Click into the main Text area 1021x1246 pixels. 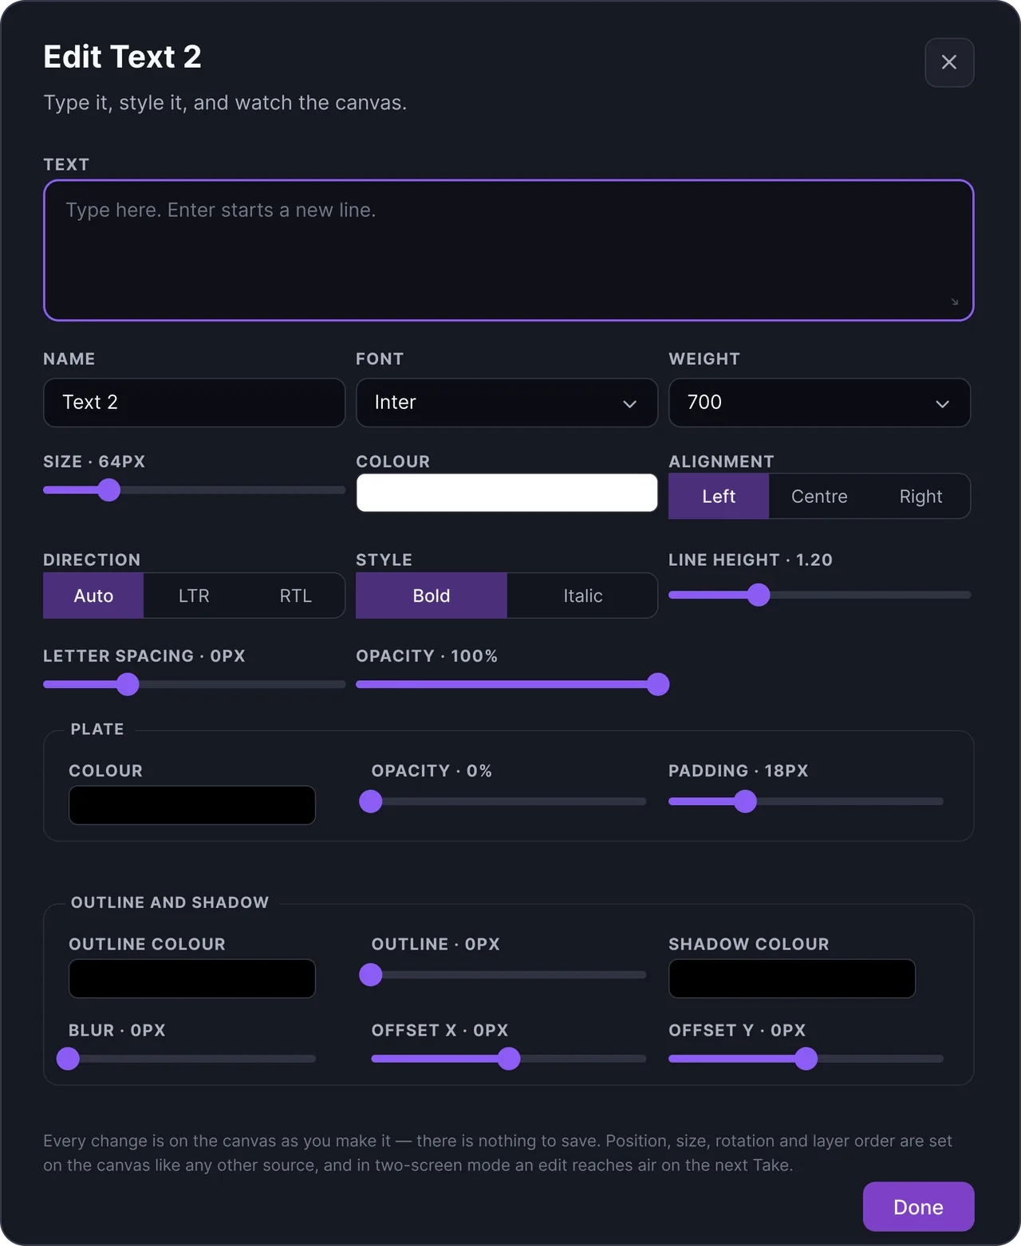[509, 250]
